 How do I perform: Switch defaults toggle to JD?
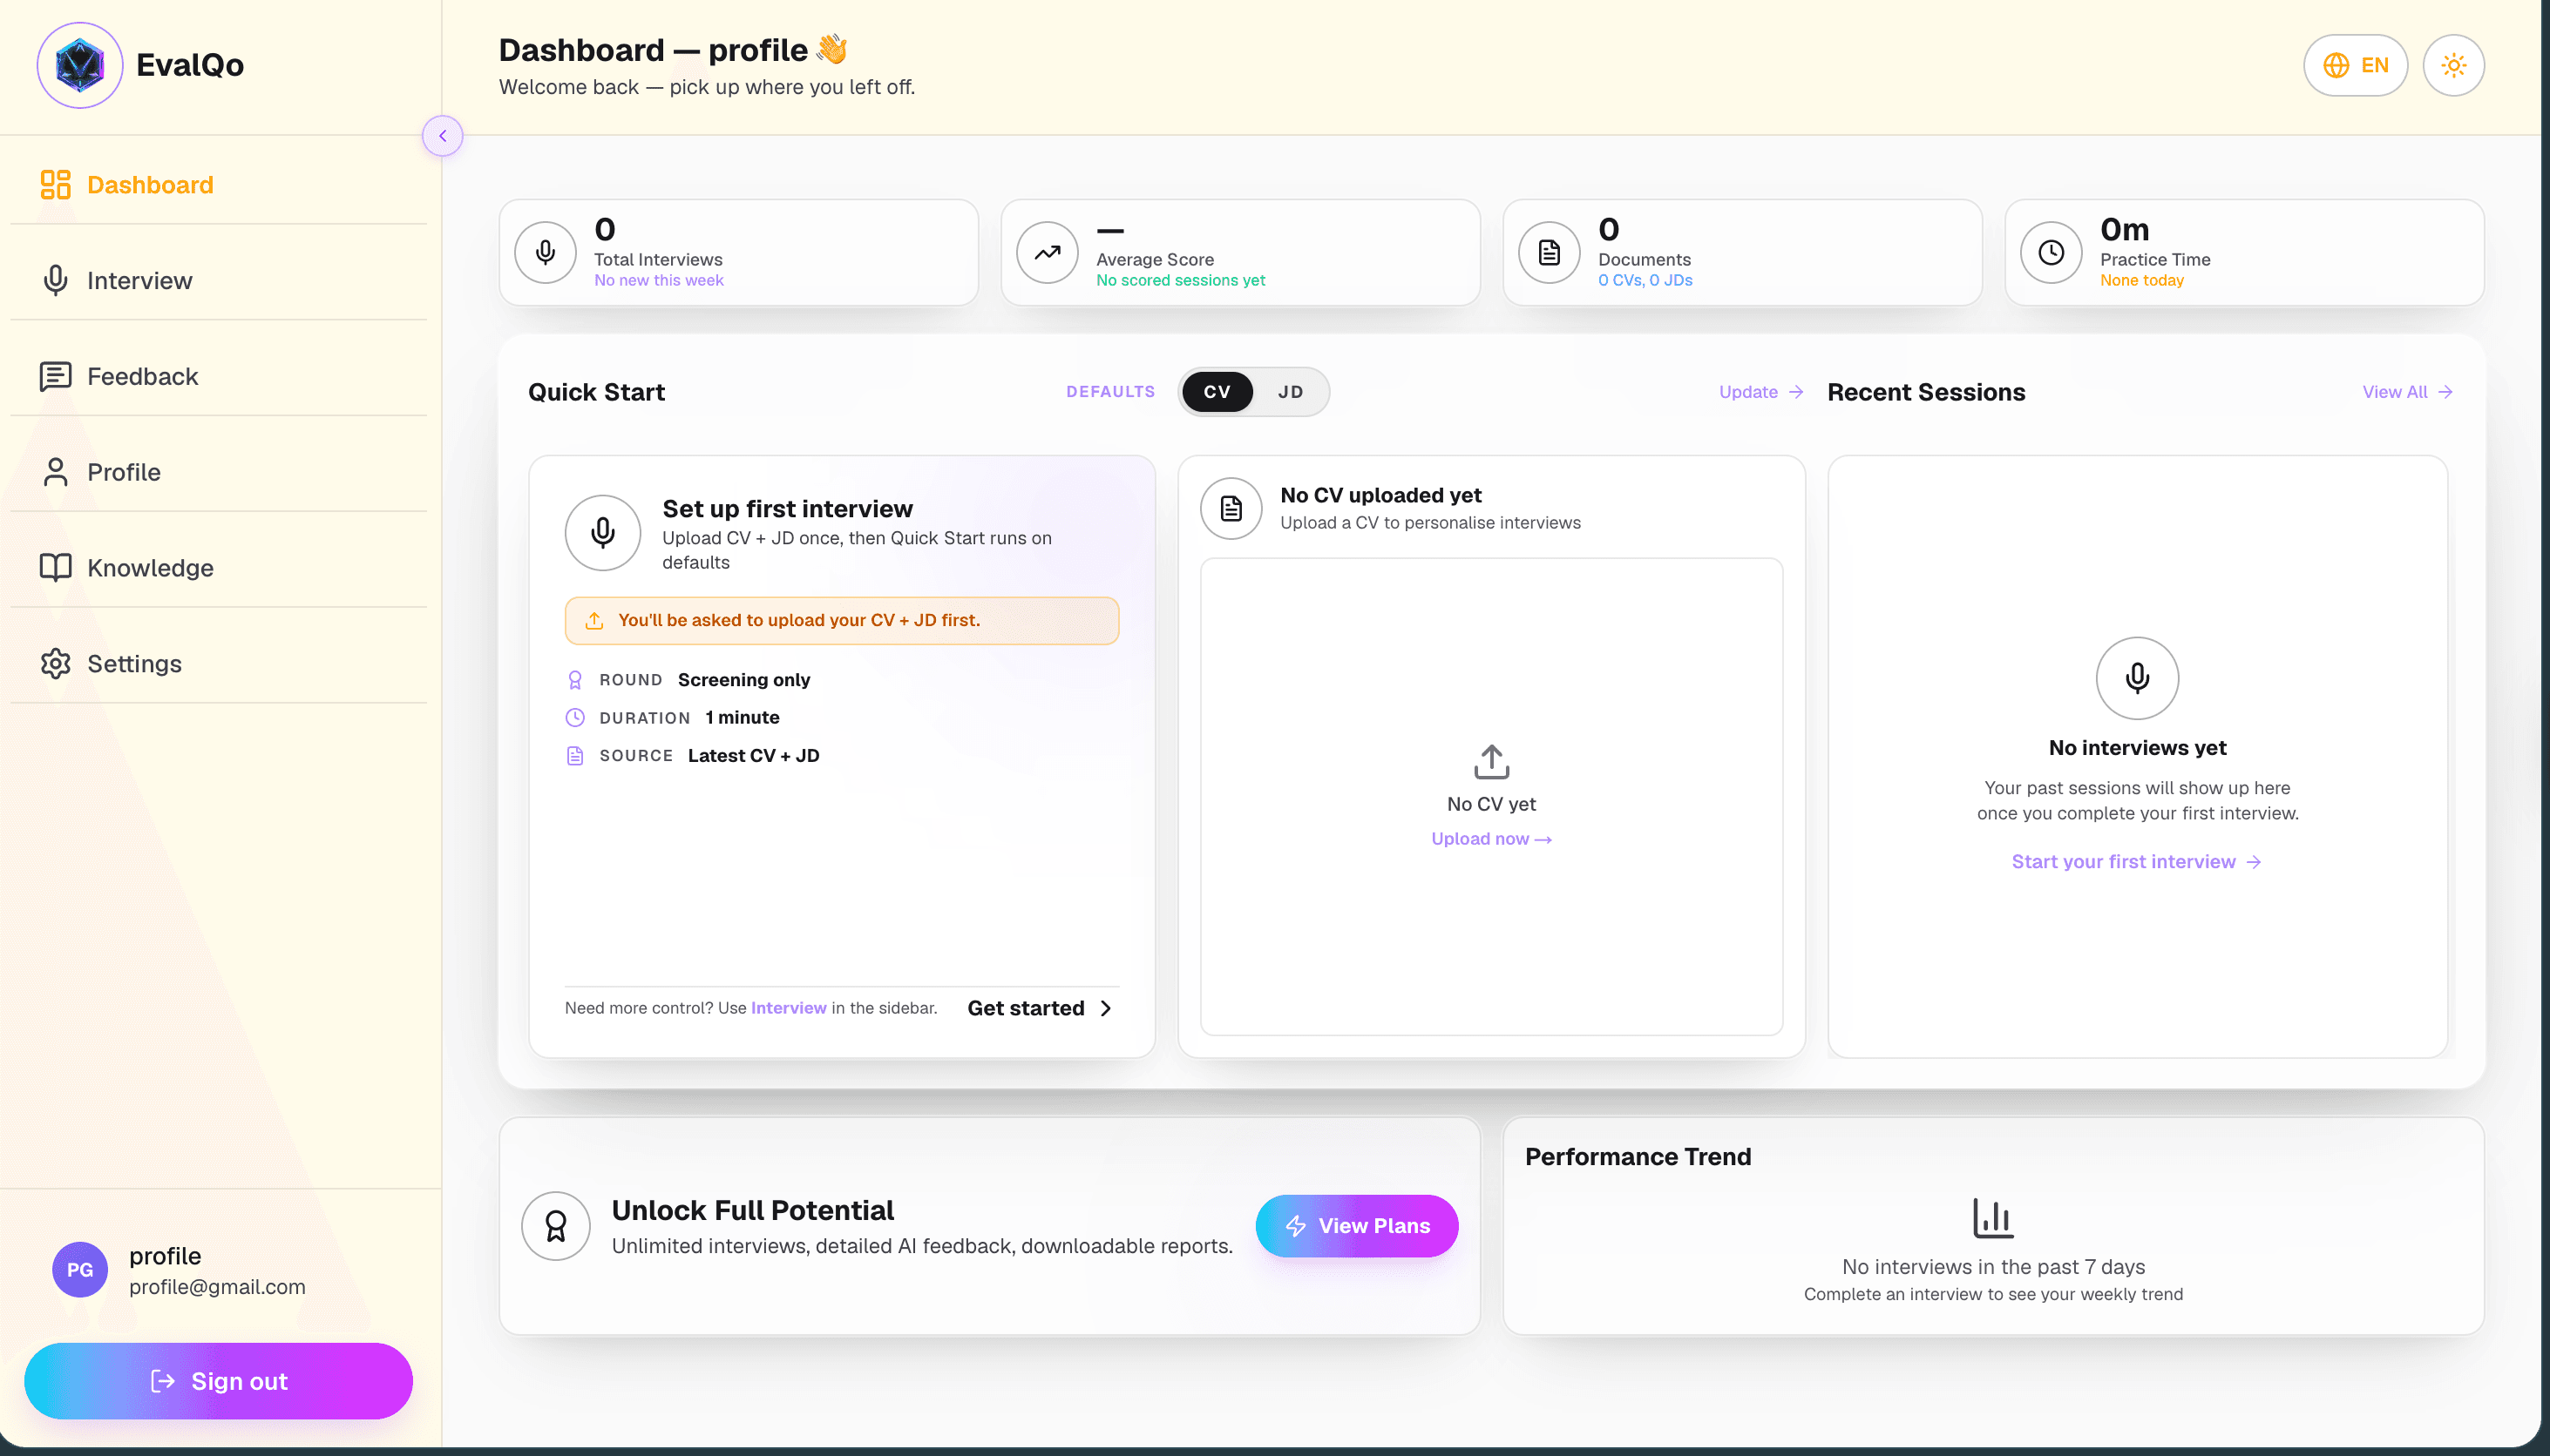(x=1290, y=392)
